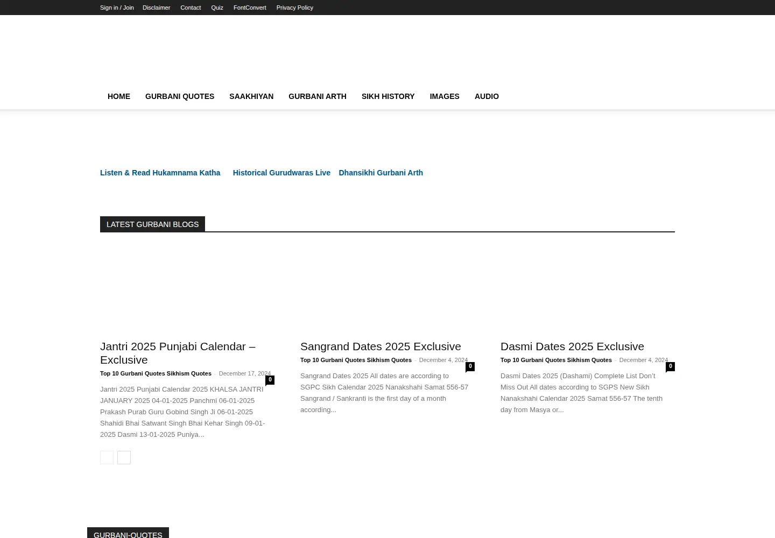Click the previous page arrow button

[x=107, y=457]
